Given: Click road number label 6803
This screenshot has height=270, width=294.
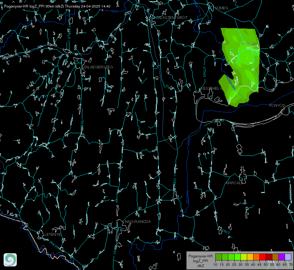Looking at the screenshot, I should coord(225,232).
